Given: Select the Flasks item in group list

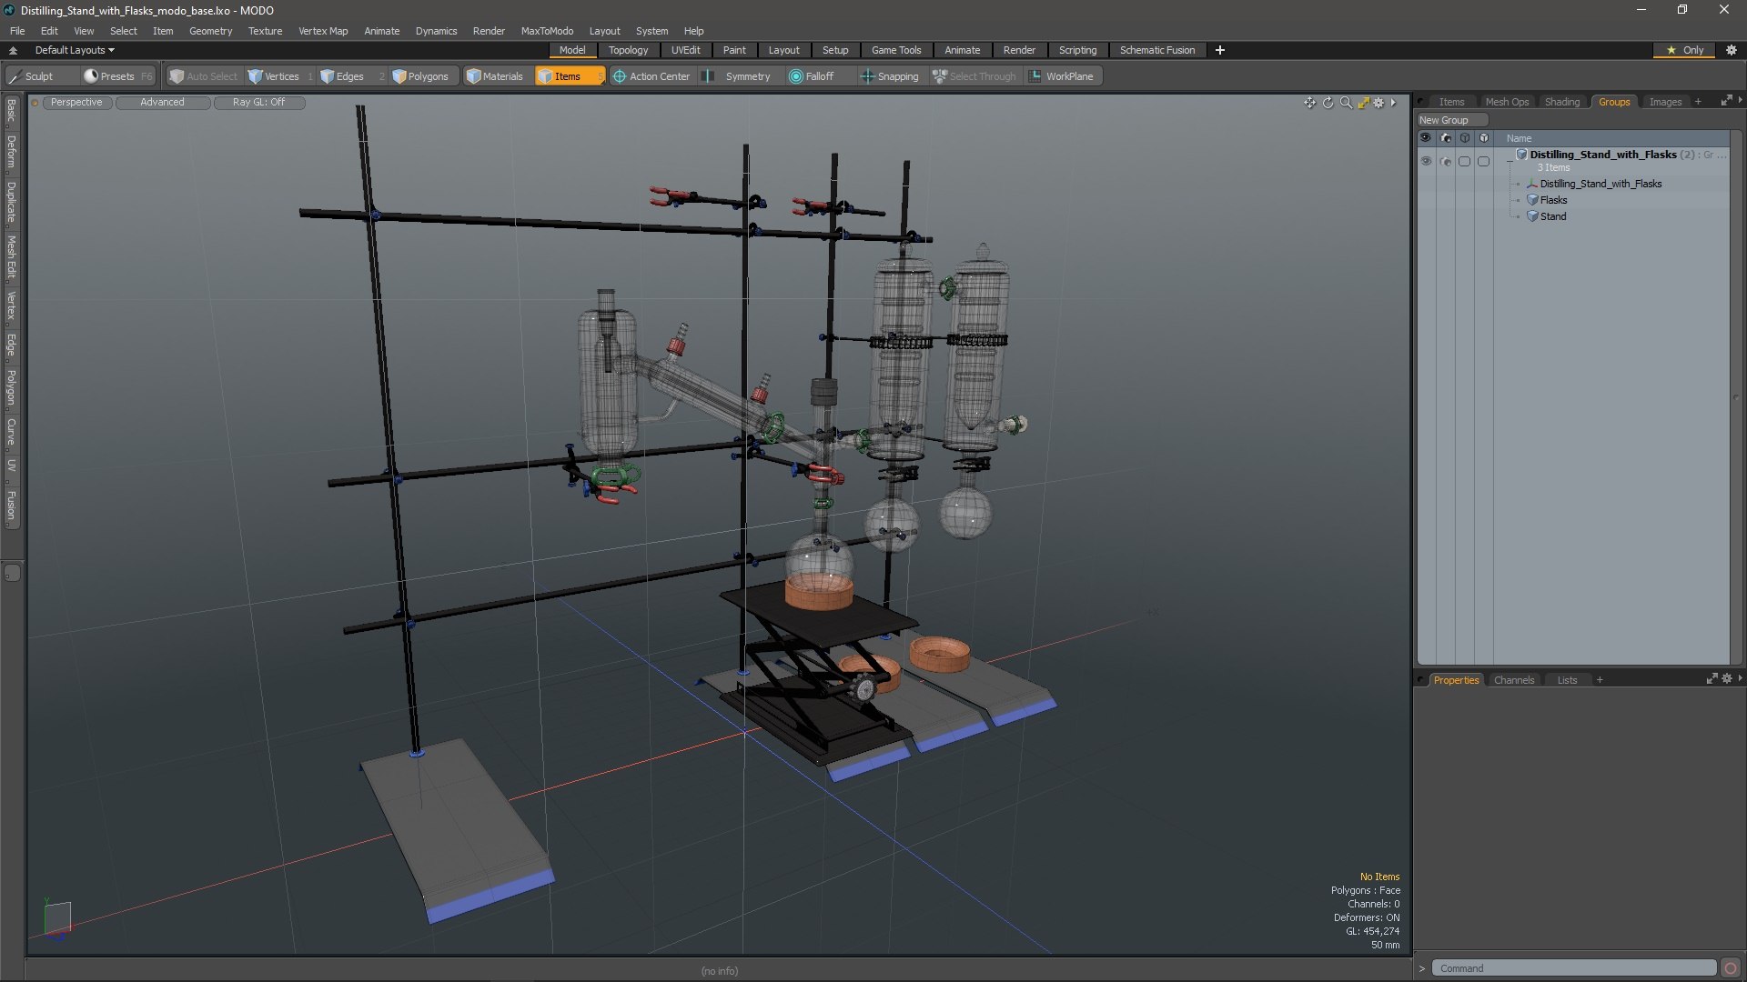Looking at the screenshot, I should click(1553, 200).
